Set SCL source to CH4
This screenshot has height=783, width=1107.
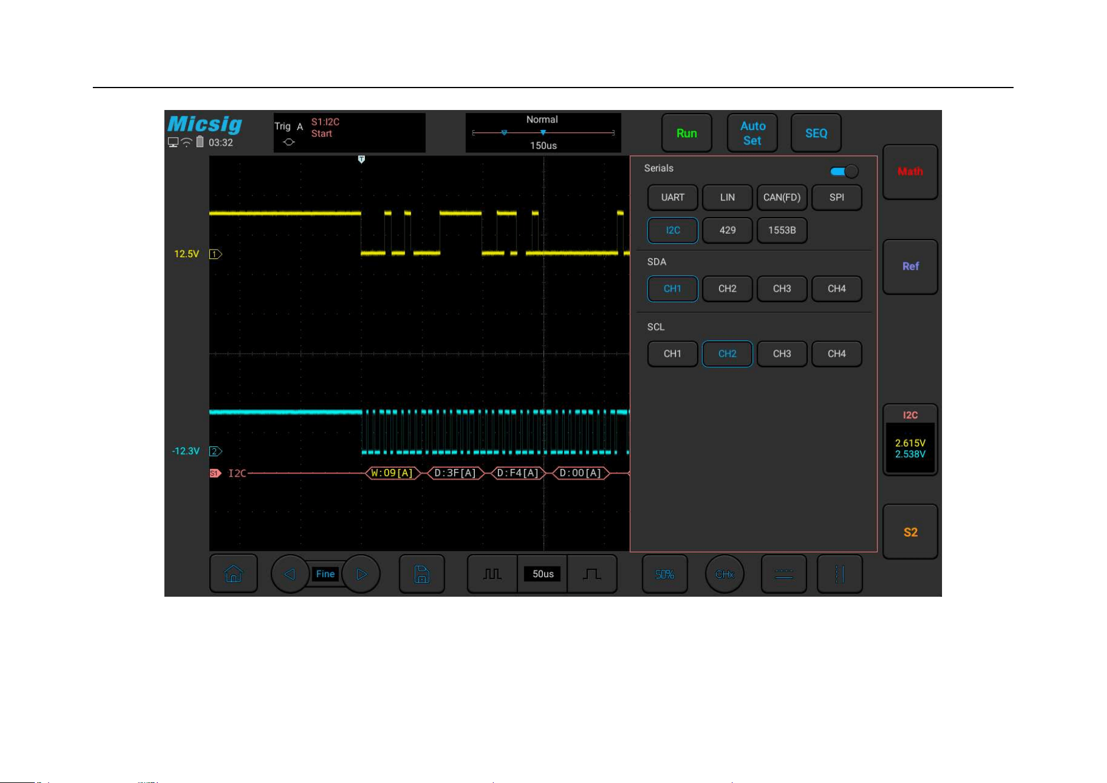(x=837, y=354)
